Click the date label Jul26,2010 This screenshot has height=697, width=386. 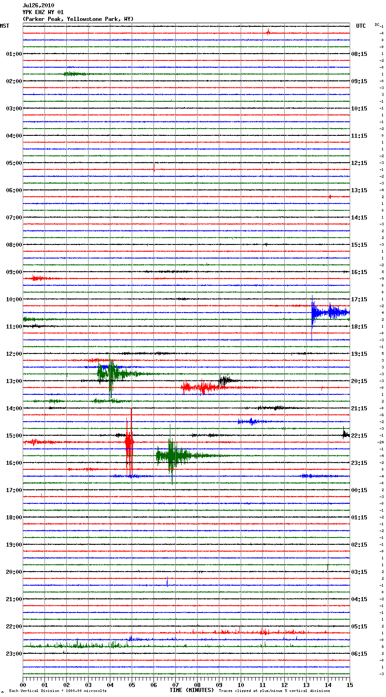[x=38, y=5]
